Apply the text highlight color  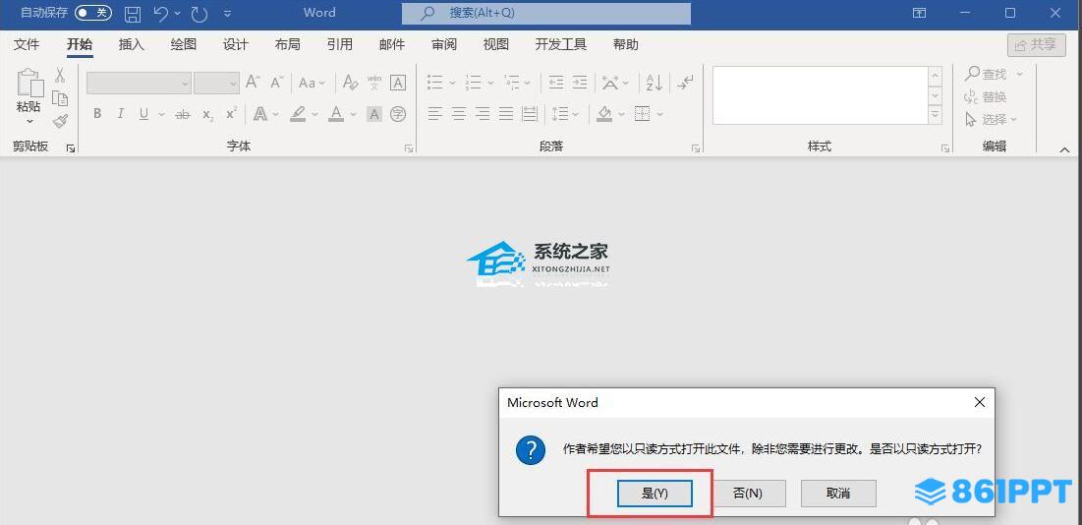[x=298, y=114]
